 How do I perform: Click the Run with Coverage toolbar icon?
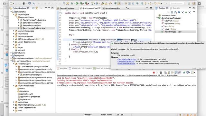click(81, 4)
